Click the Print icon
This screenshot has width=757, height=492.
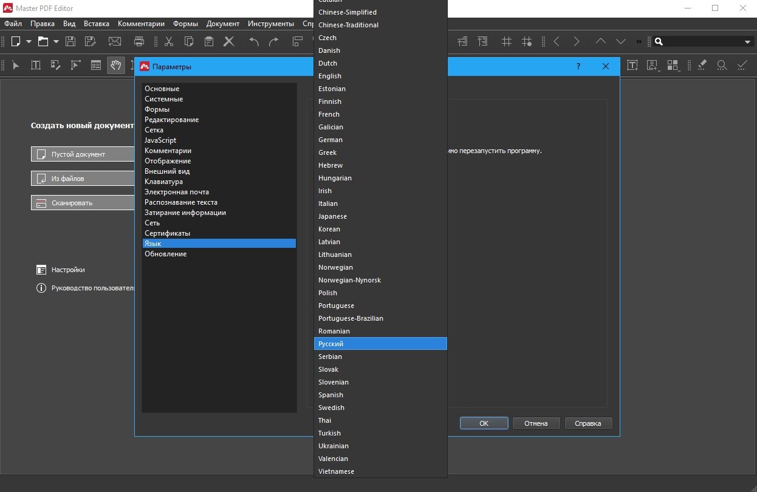click(139, 41)
